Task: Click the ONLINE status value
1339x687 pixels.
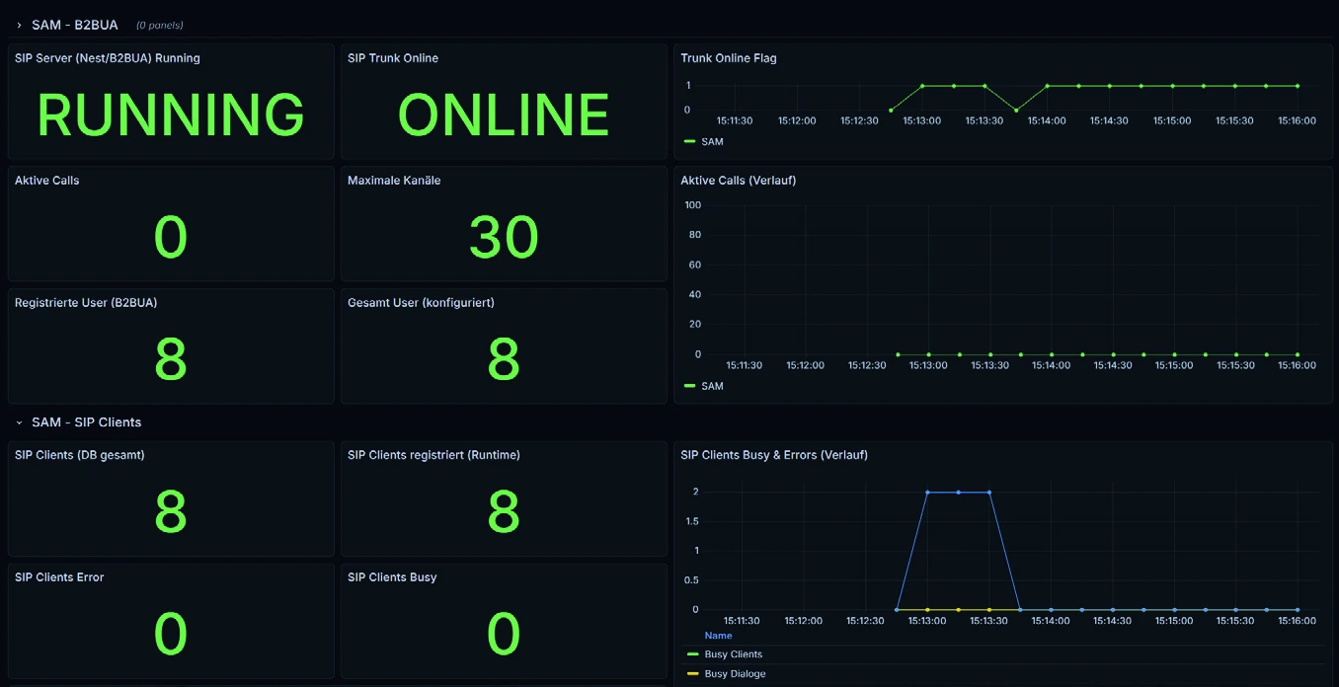Action: (x=503, y=114)
